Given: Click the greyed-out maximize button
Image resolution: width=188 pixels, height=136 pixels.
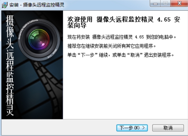Looking at the screenshot, I should pyautogui.click(x=165, y=3).
